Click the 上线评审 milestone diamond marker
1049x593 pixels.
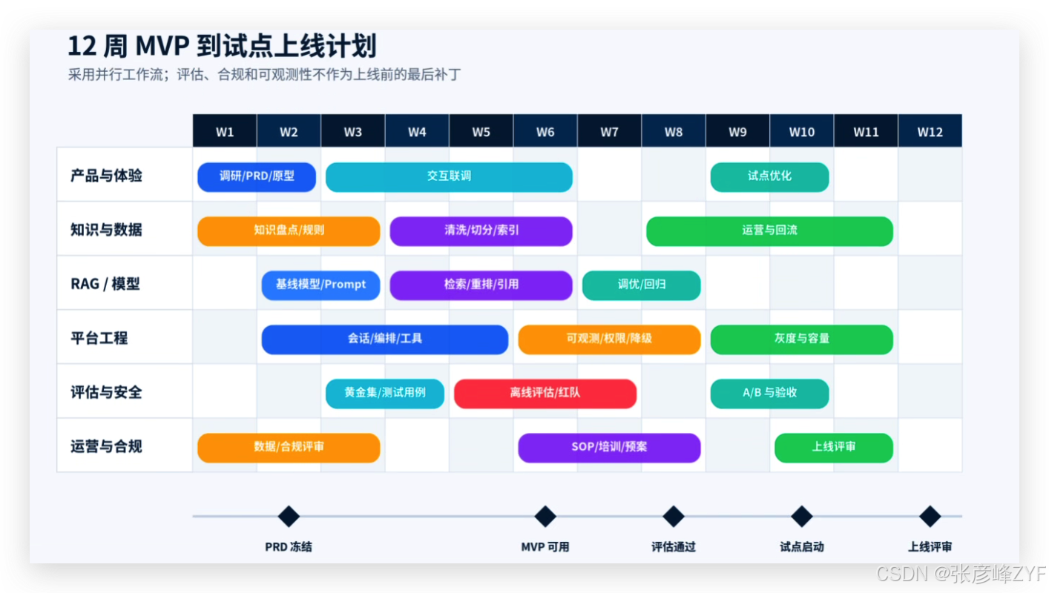930,517
